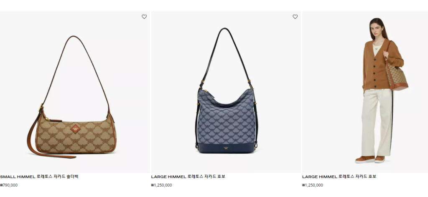Select ₩1,250,000 price under blue hobo

click(x=162, y=185)
